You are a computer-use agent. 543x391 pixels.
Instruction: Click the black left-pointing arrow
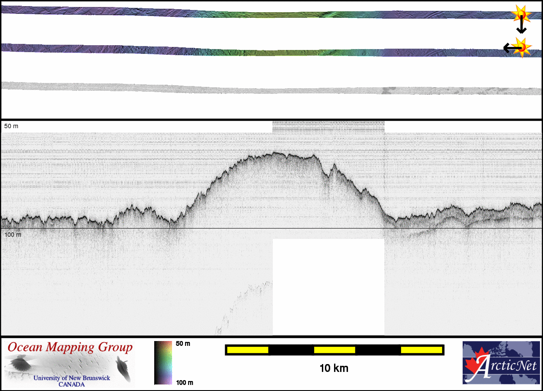coord(508,48)
